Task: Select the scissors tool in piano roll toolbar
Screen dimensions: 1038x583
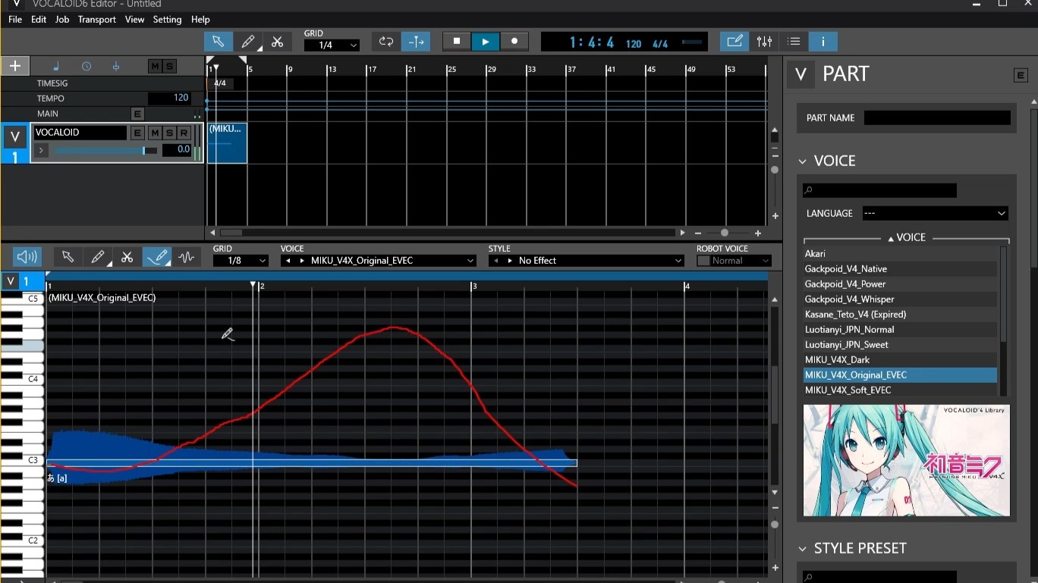Action: [127, 258]
